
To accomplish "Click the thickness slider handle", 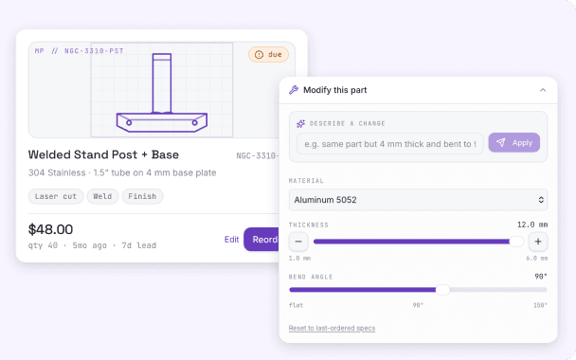I will (x=516, y=242).
